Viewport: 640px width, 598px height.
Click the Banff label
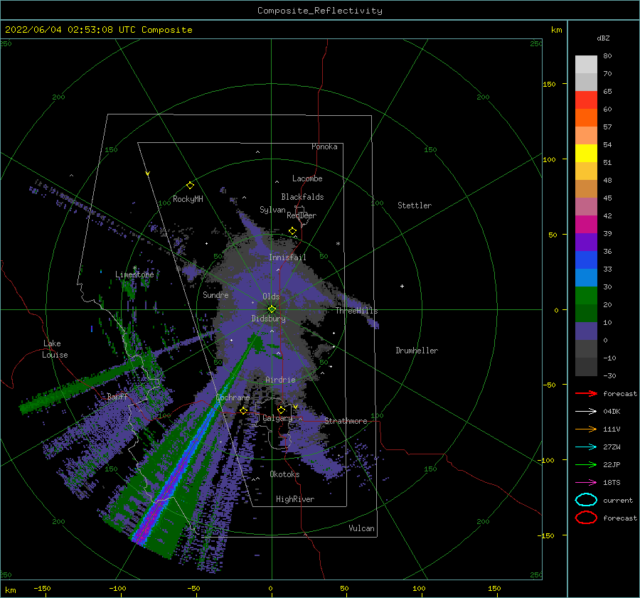pos(117,396)
